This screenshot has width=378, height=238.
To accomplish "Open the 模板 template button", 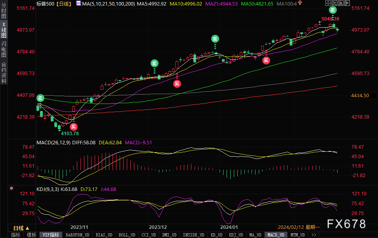I will 31,235.
